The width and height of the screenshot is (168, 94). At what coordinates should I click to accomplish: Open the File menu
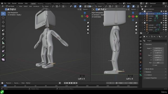(5, 3)
